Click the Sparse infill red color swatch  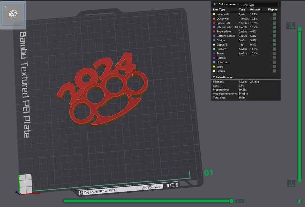[214, 23]
